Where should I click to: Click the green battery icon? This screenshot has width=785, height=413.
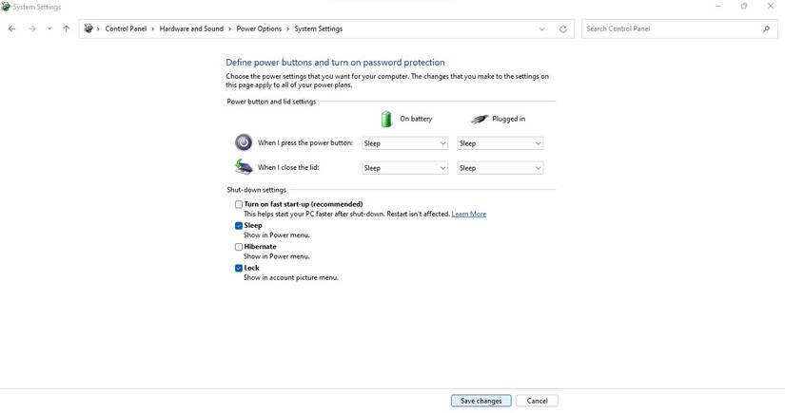(386, 119)
